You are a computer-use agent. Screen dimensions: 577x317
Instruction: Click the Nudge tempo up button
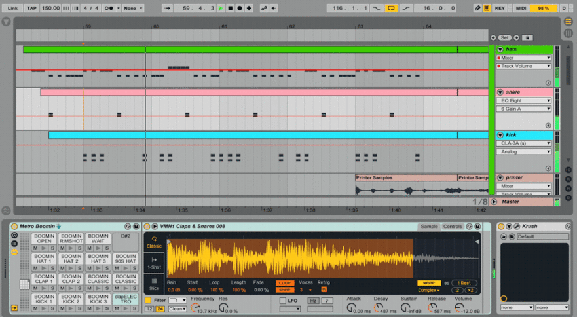(75, 8)
